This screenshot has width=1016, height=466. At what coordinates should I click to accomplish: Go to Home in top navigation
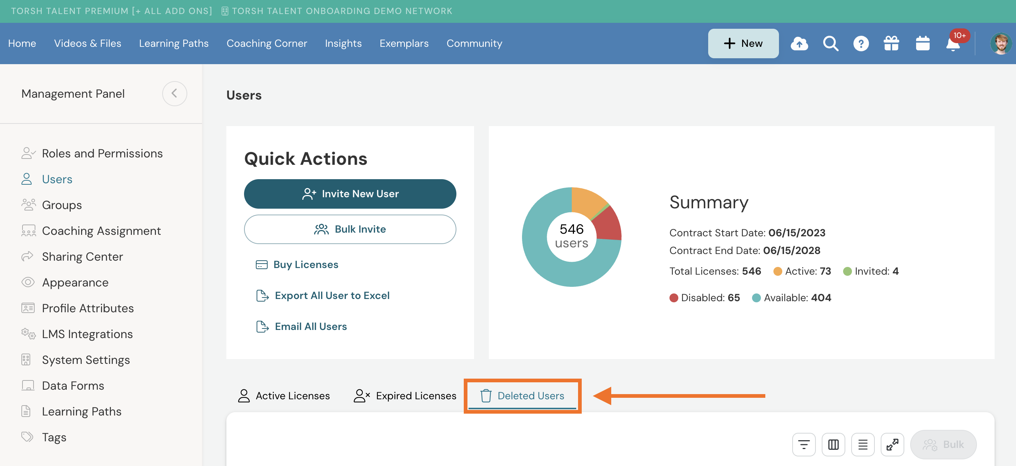[x=22, y=44]
